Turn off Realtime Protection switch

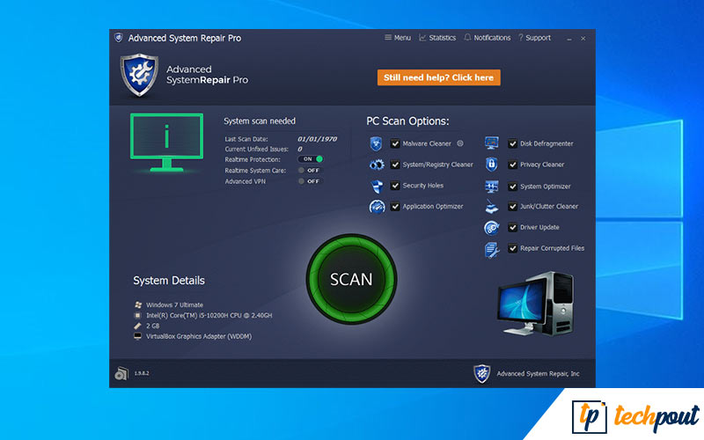point(311,159)
